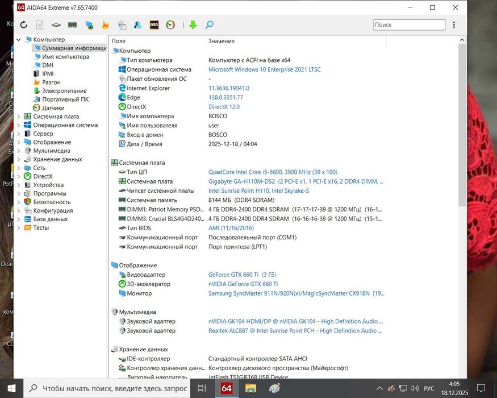Open the memory module toolbar icon
The width and height of the screenshot is (497, 398).
(x=73, y=25)
